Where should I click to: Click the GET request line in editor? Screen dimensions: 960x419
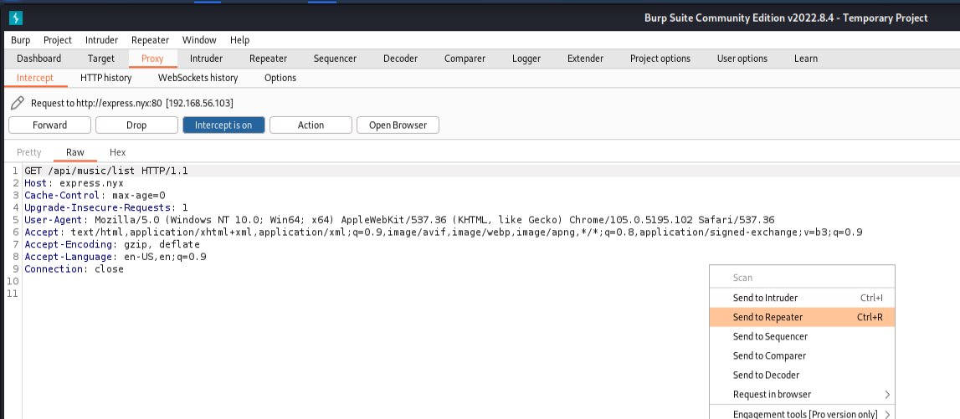[x=106, y=171]
